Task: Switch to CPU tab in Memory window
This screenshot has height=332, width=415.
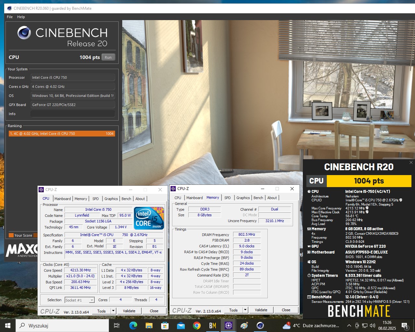Action: [178, 198]
